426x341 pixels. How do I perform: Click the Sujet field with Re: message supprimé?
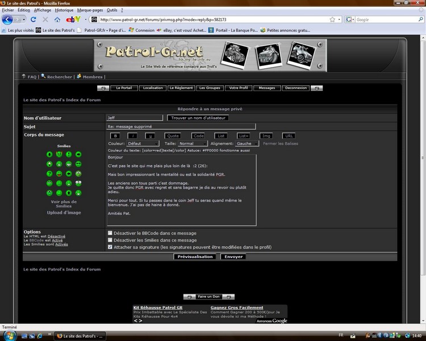point(181,126)
